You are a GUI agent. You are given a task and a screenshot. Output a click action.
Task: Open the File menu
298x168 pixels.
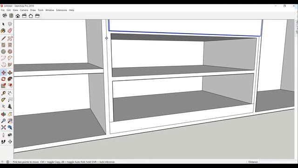(x=3, y=10)
